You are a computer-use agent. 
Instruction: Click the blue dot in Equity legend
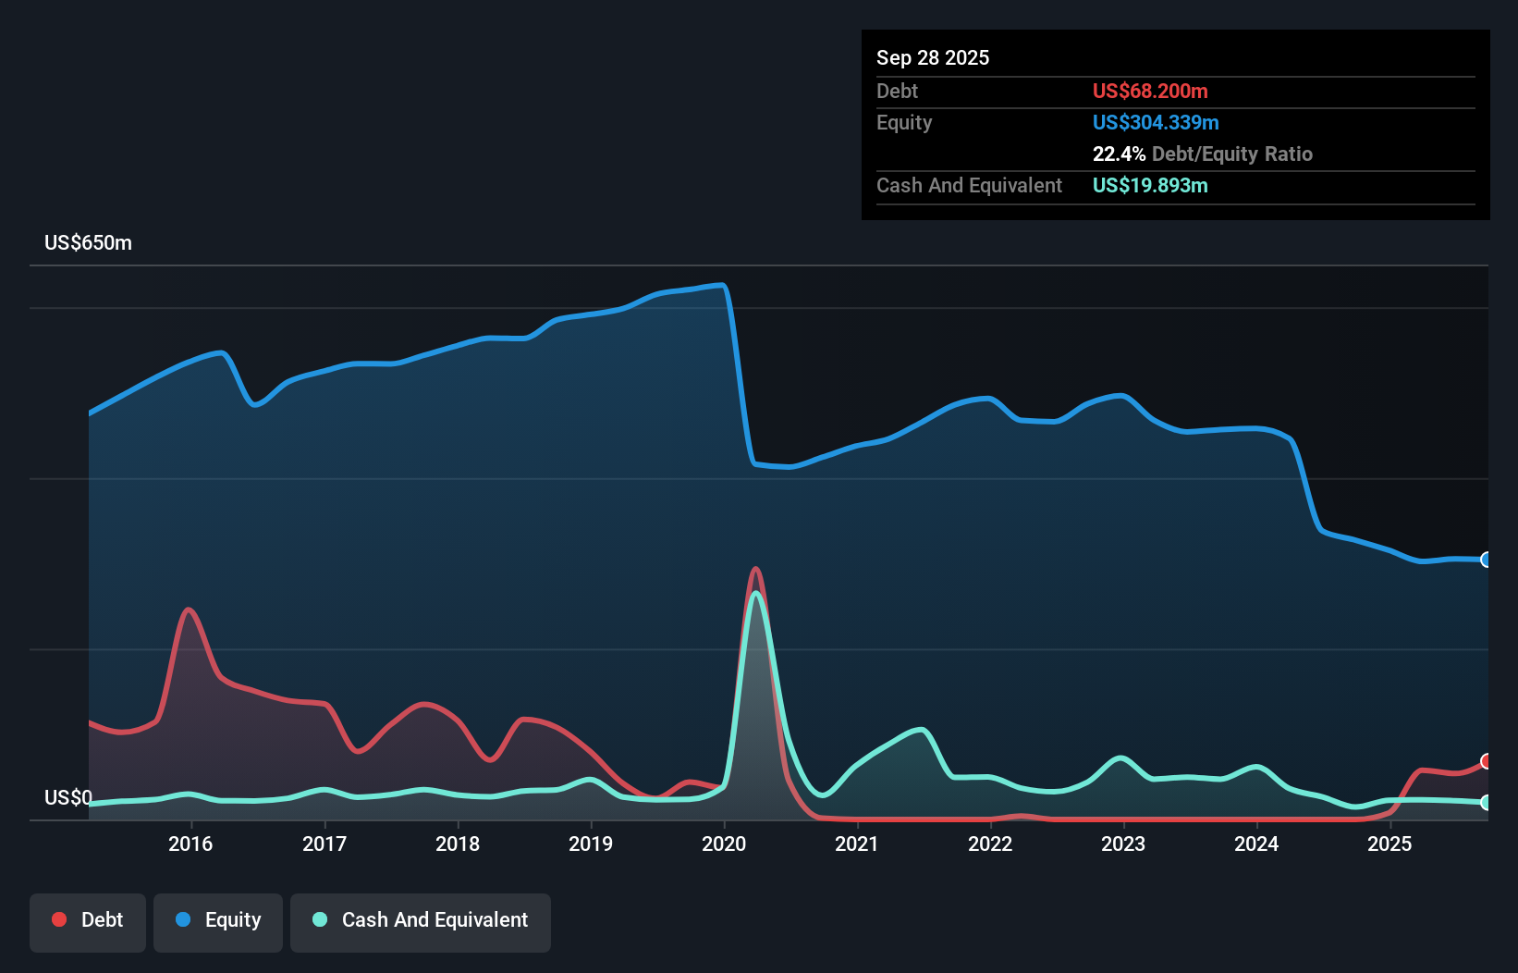pos(183,919)
